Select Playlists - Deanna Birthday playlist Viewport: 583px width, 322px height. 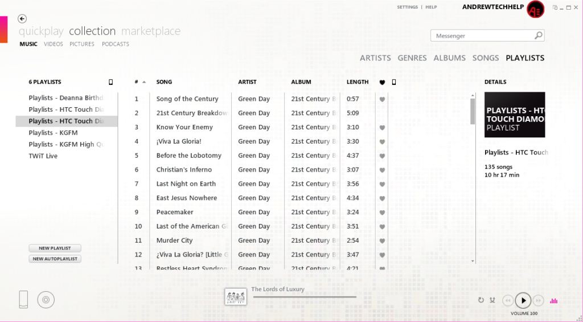pos(66,98)
